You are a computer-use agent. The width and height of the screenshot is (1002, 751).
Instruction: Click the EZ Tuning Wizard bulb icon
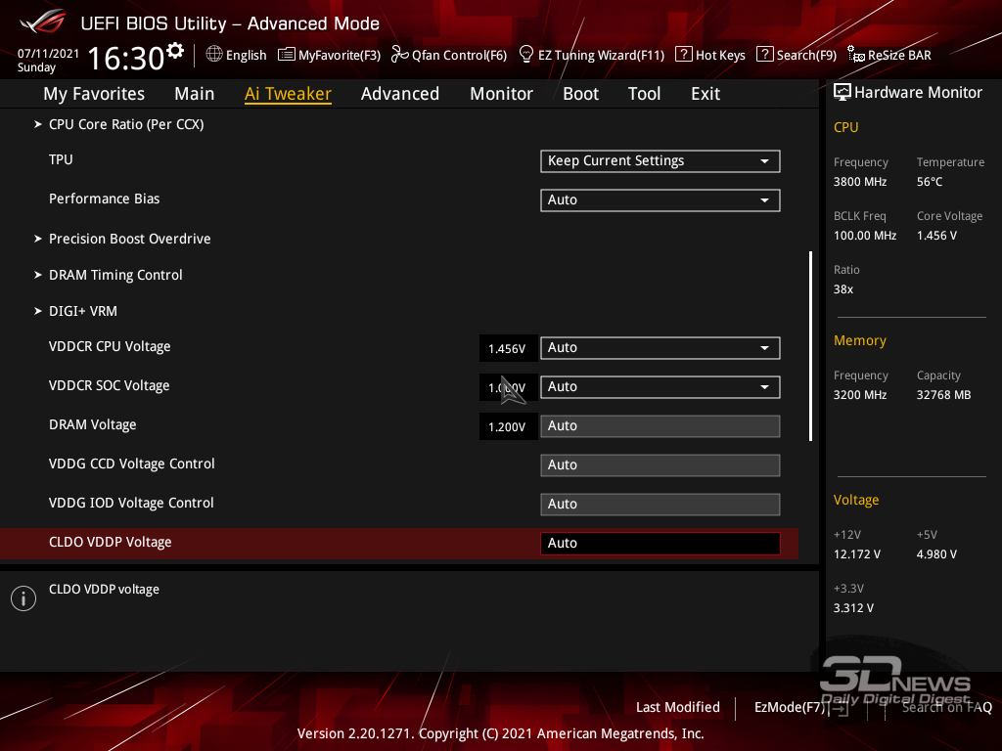click(x=526, y=55)
